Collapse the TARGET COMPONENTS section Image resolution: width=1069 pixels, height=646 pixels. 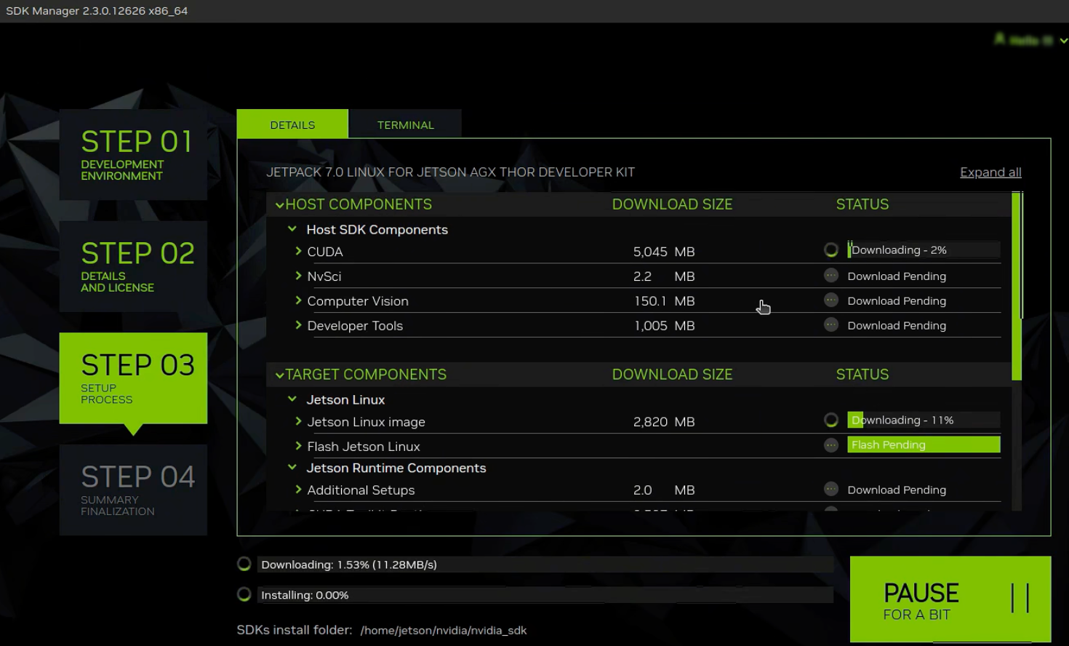coord(279,375)
